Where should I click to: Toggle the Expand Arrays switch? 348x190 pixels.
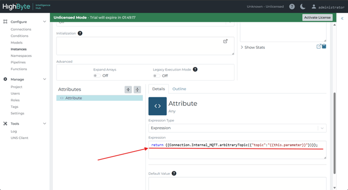click(x=97, y=76)
